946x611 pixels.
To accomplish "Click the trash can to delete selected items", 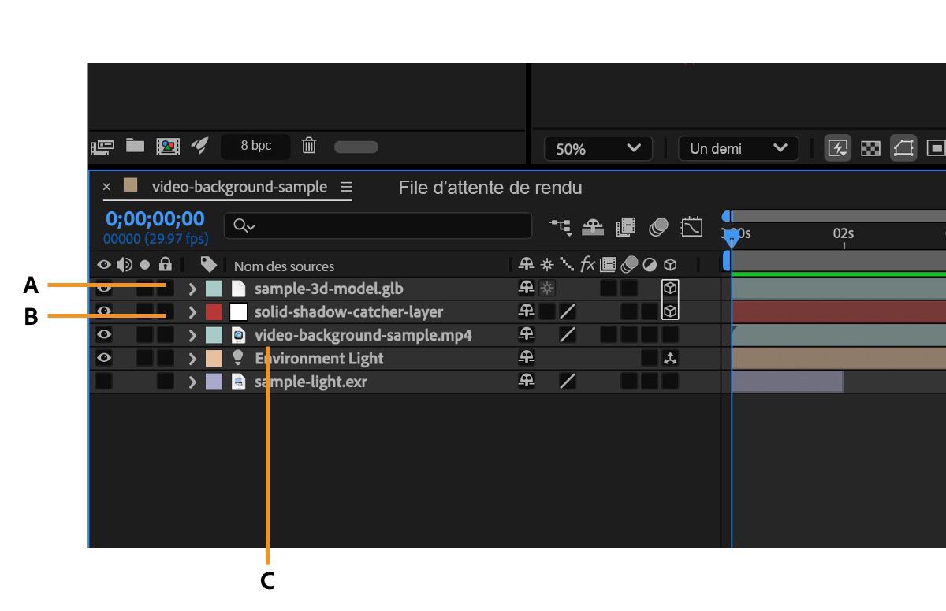I will [309, 146].
